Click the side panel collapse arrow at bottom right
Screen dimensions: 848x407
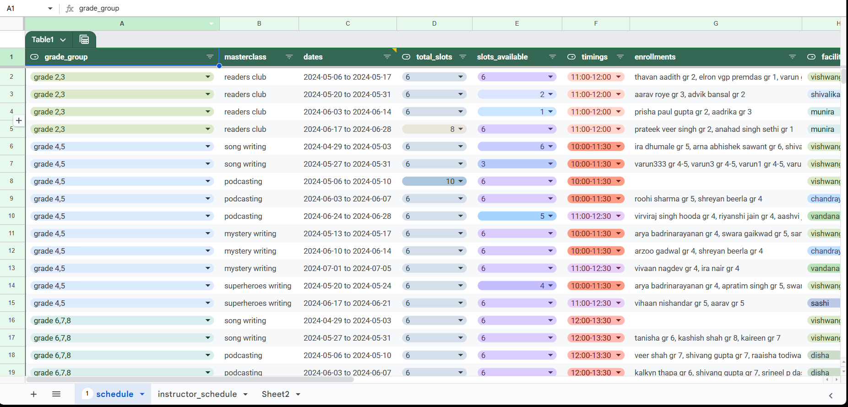[x=831, y=396]
